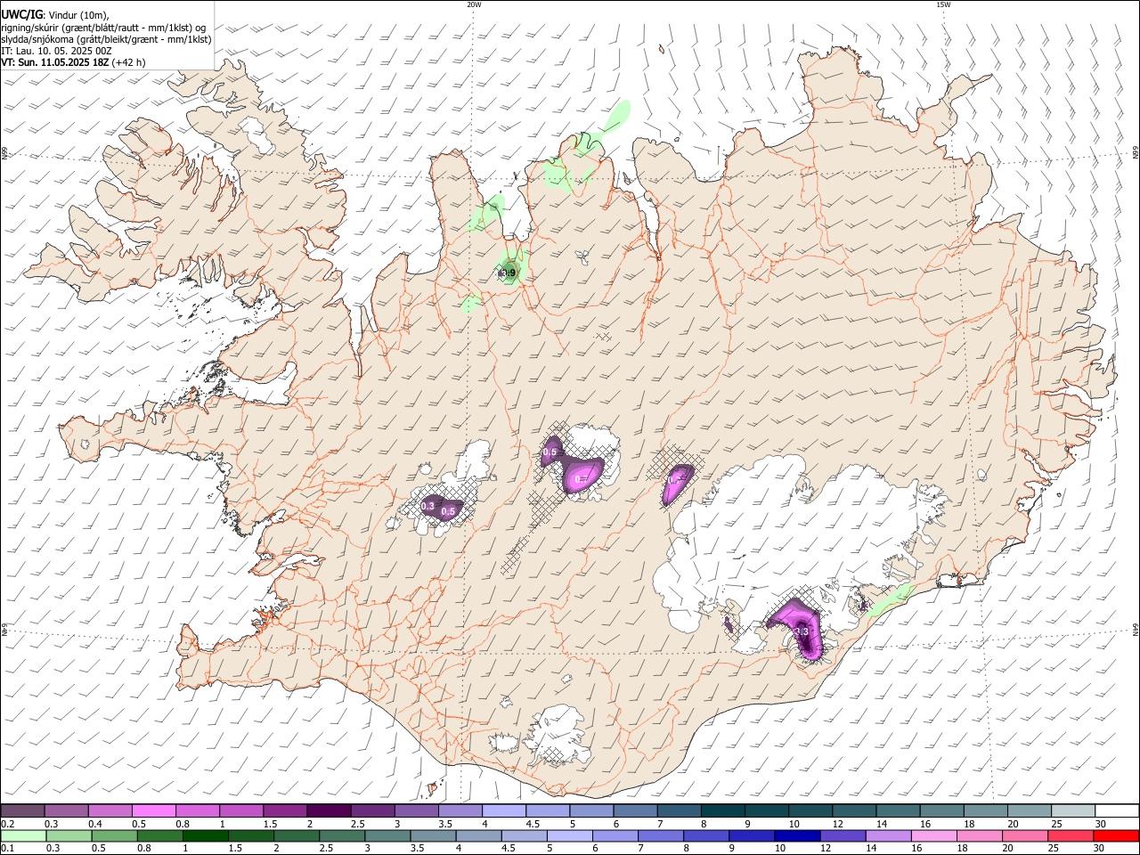Screen dimensions: 1140x855
Task: Click the lower legend swatch labeled 0.1
Action: click(23, 835)
